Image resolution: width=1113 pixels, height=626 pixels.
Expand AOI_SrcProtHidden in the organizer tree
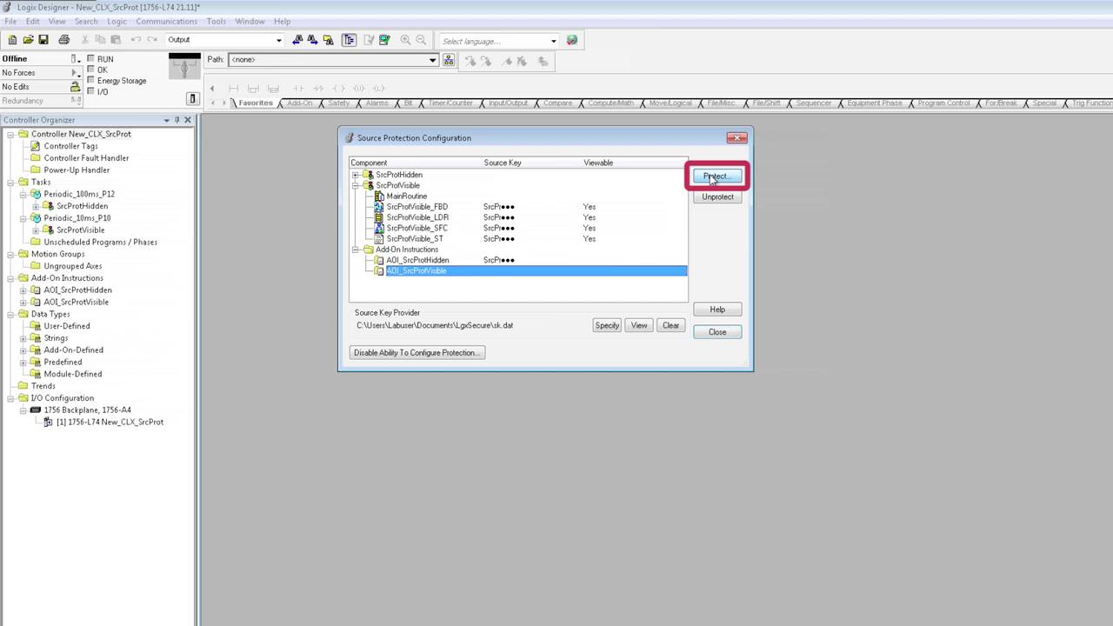coord(23,290)
